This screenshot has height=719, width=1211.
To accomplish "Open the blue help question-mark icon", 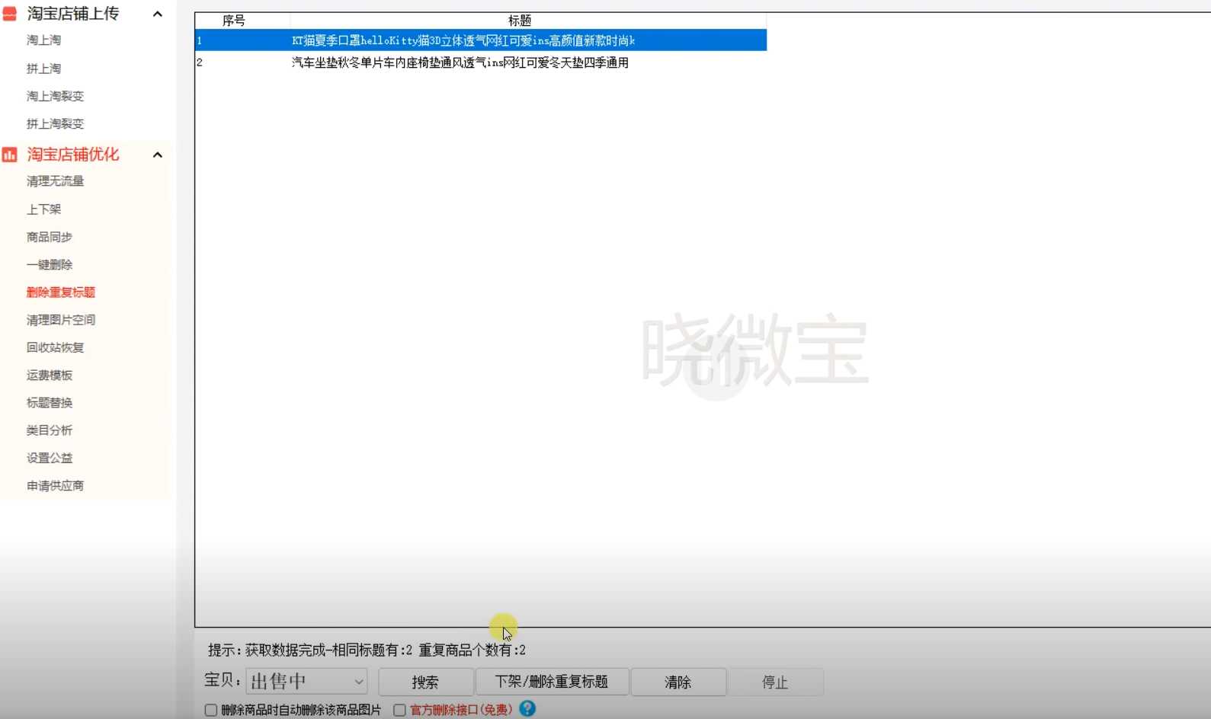I will tap(527, 708).
